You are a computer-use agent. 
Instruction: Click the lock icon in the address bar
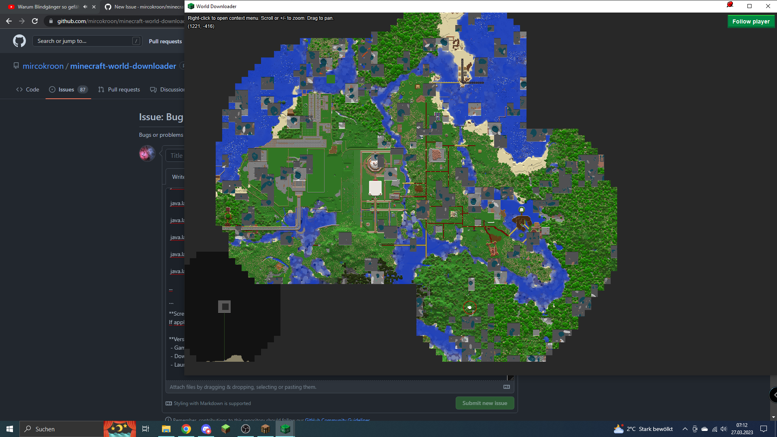[51, 21]
